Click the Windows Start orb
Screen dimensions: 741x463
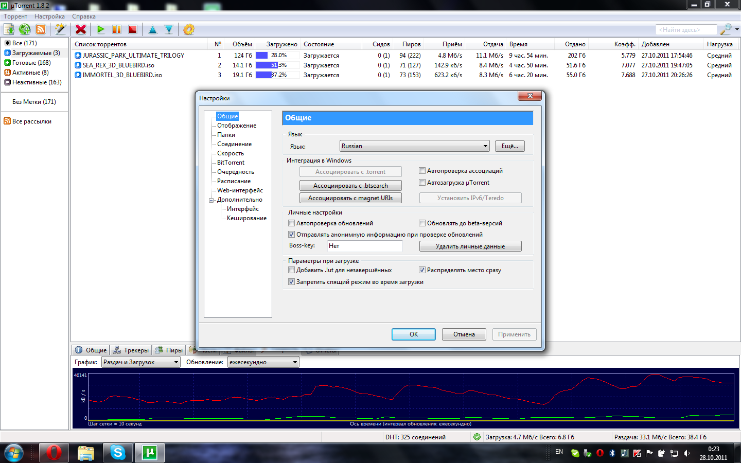(14, 453)
